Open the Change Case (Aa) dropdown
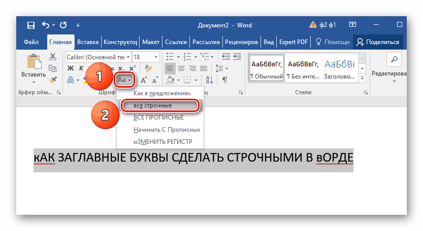This screenshot has height=231, width=423. click(124, 80)
